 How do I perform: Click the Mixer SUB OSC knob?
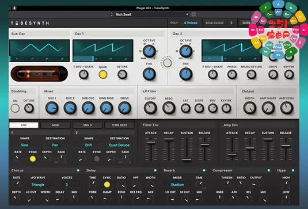(88, 108)
